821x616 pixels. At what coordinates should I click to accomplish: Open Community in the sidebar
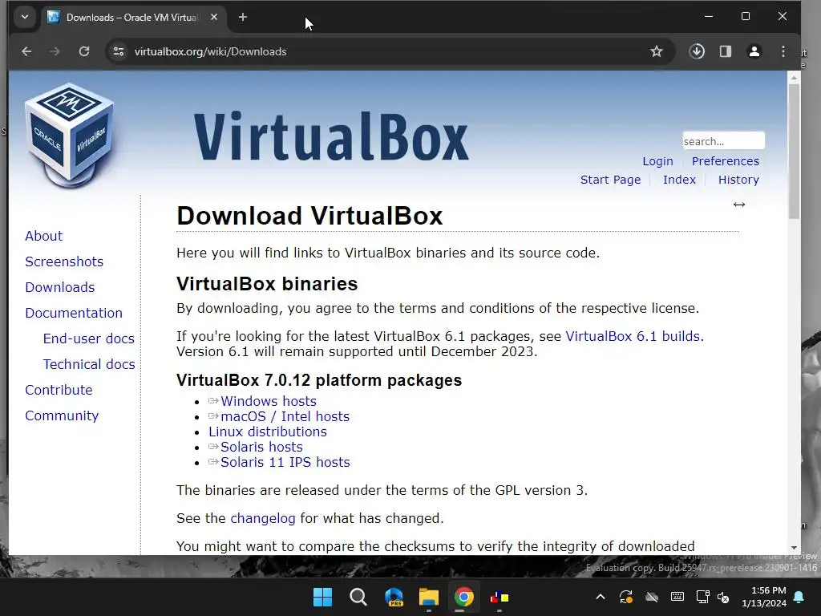pos(62,415)
